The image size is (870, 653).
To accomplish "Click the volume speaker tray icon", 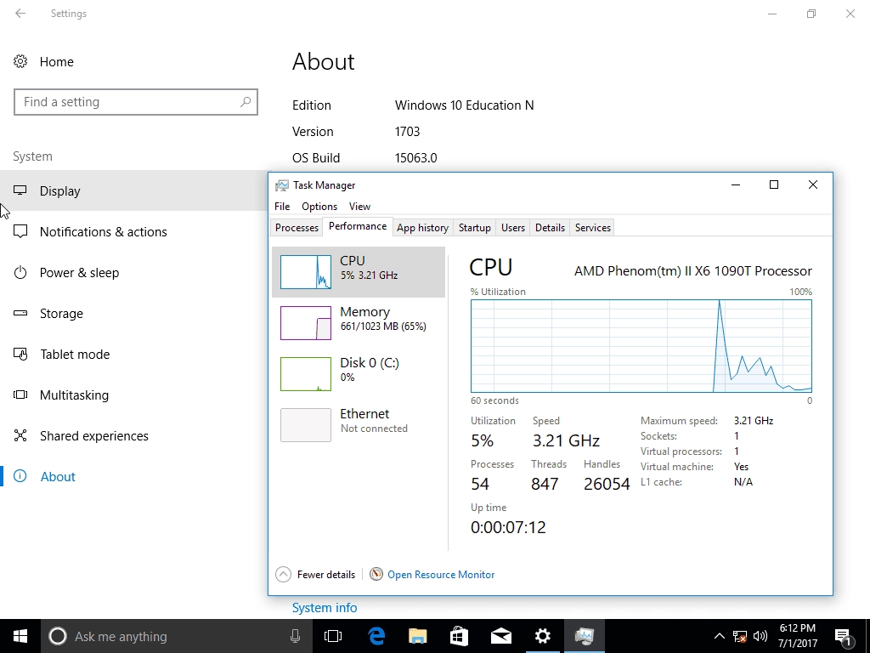I will [760, 636].
